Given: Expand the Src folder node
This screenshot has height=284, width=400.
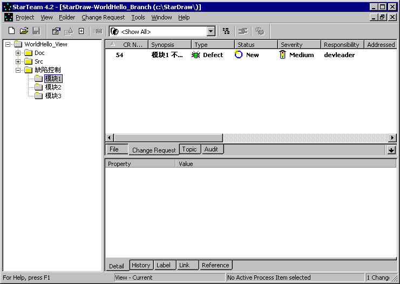Looking at the screenshot, I should (x=18, y=61).
